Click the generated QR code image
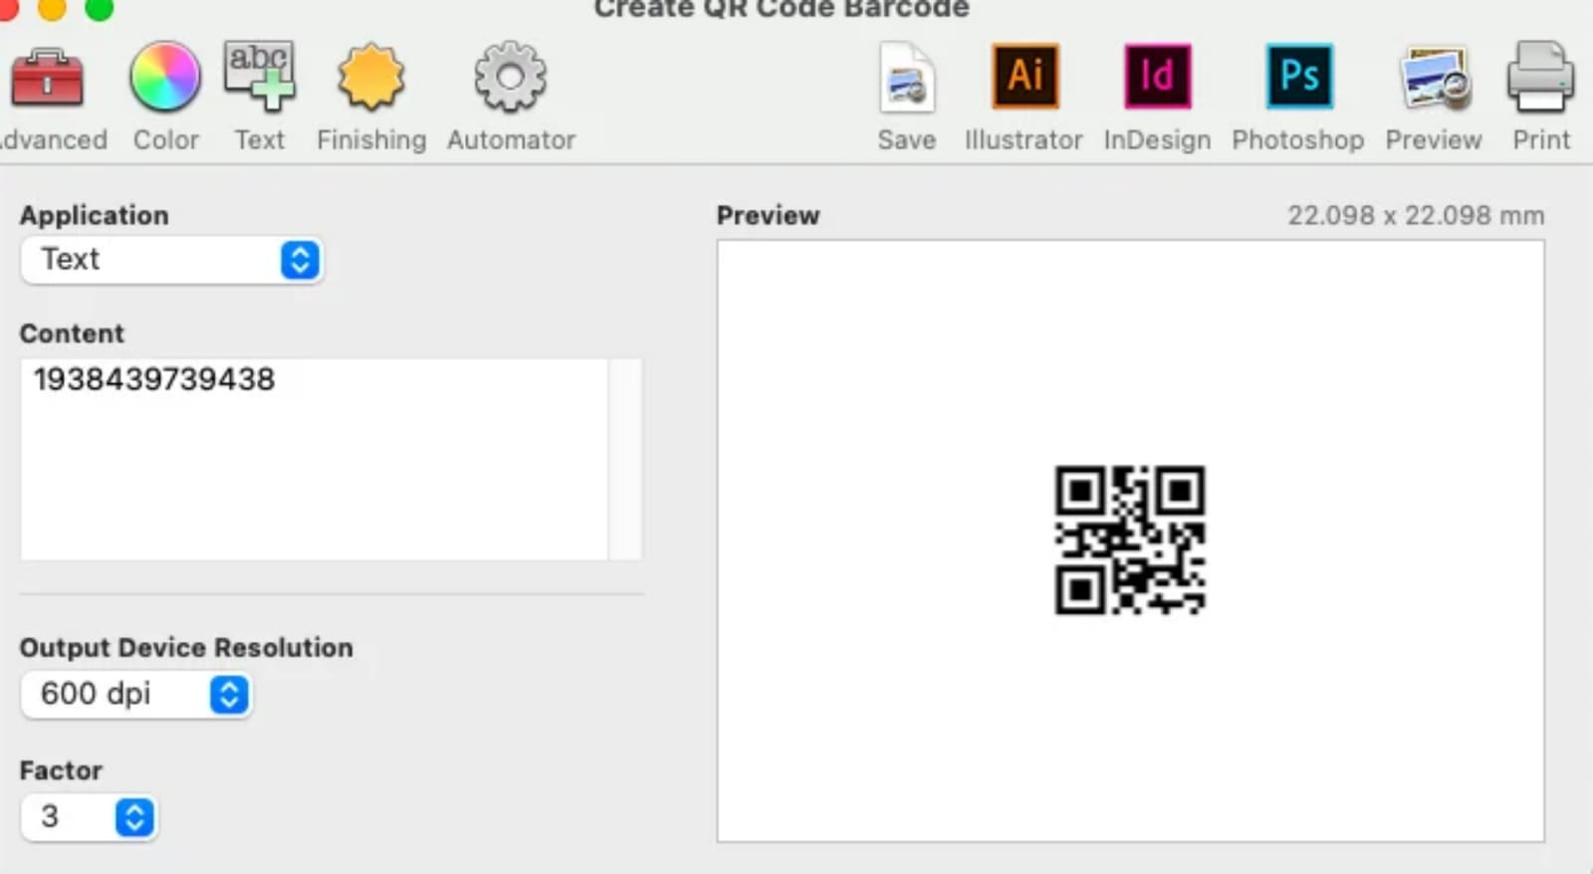Screen dimensions: 1593x874 (x=1130, y=541)
